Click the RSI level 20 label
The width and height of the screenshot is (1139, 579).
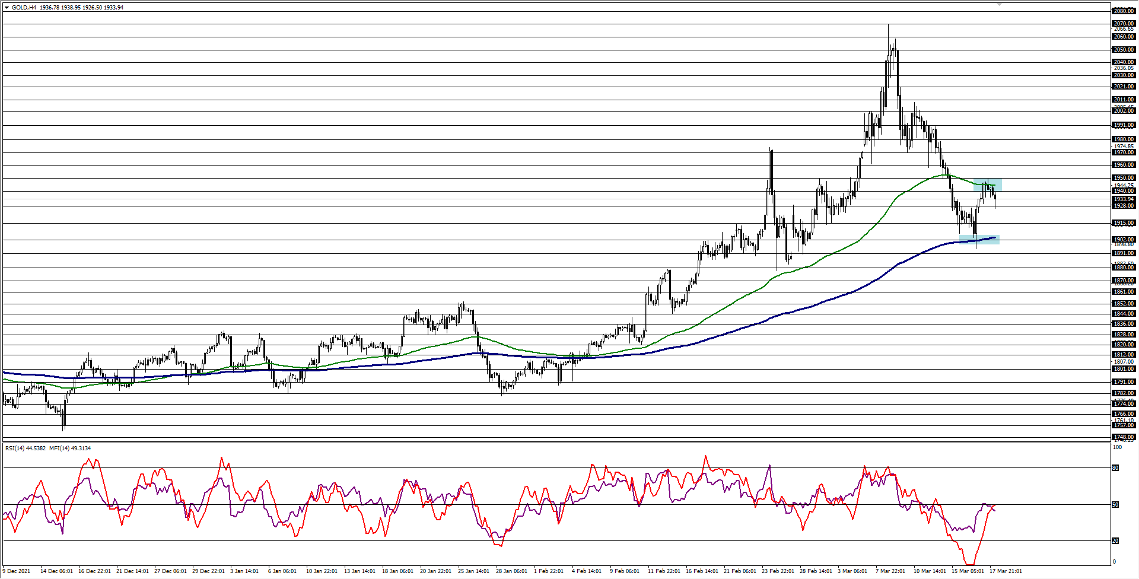[1115, 541]
